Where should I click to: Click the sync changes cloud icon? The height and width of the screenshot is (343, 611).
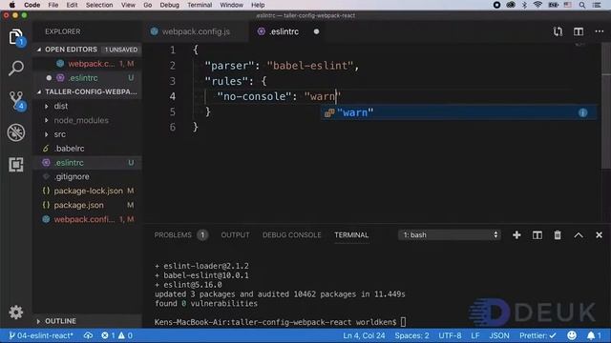(88, 335)
